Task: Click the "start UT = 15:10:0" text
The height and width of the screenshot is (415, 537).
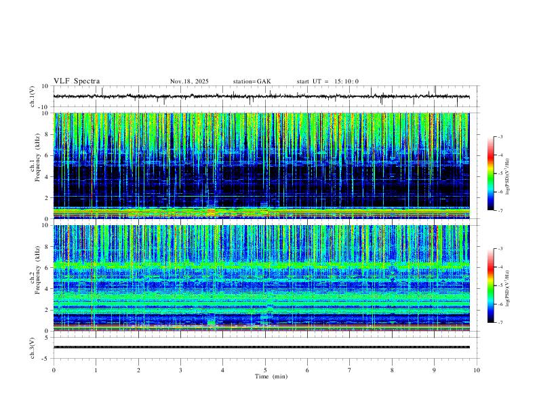Action: click(327, 81)
